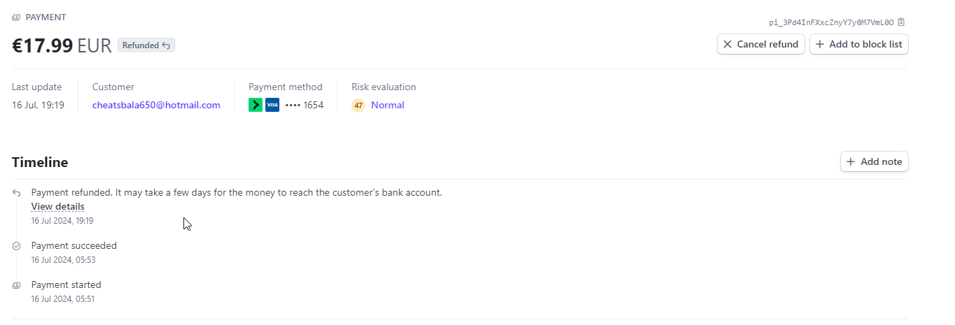This screenshot has height=325, width=955.
Task: Click the Payment started timeline icon
Action: coord(16,285)
